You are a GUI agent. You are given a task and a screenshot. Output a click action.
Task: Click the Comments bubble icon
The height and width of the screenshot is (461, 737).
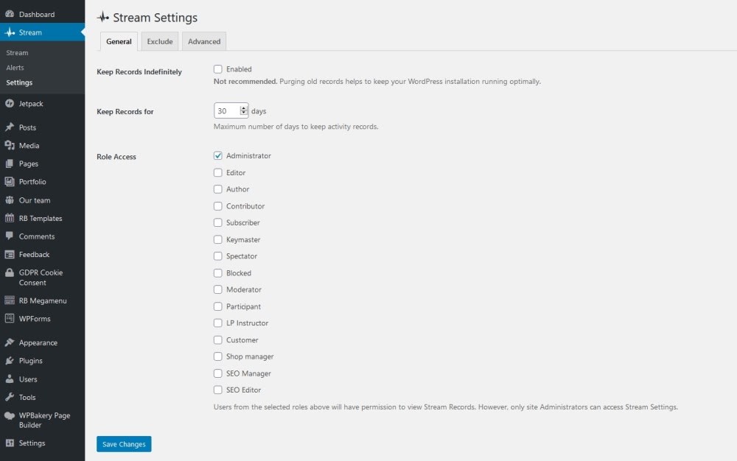[10, 236]
